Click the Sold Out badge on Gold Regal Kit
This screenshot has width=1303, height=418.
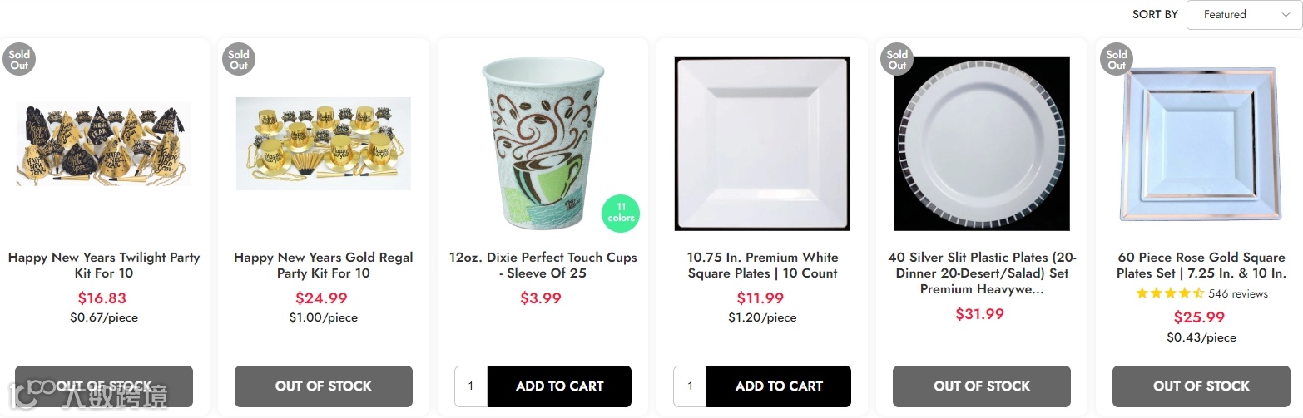tap(239, 60)
